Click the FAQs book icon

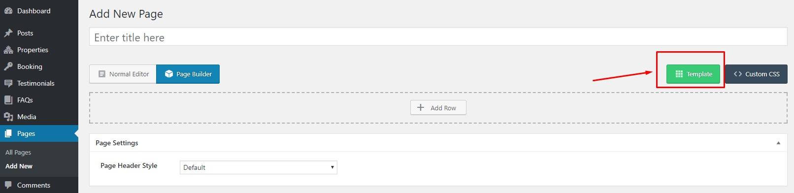pos(8,100)
